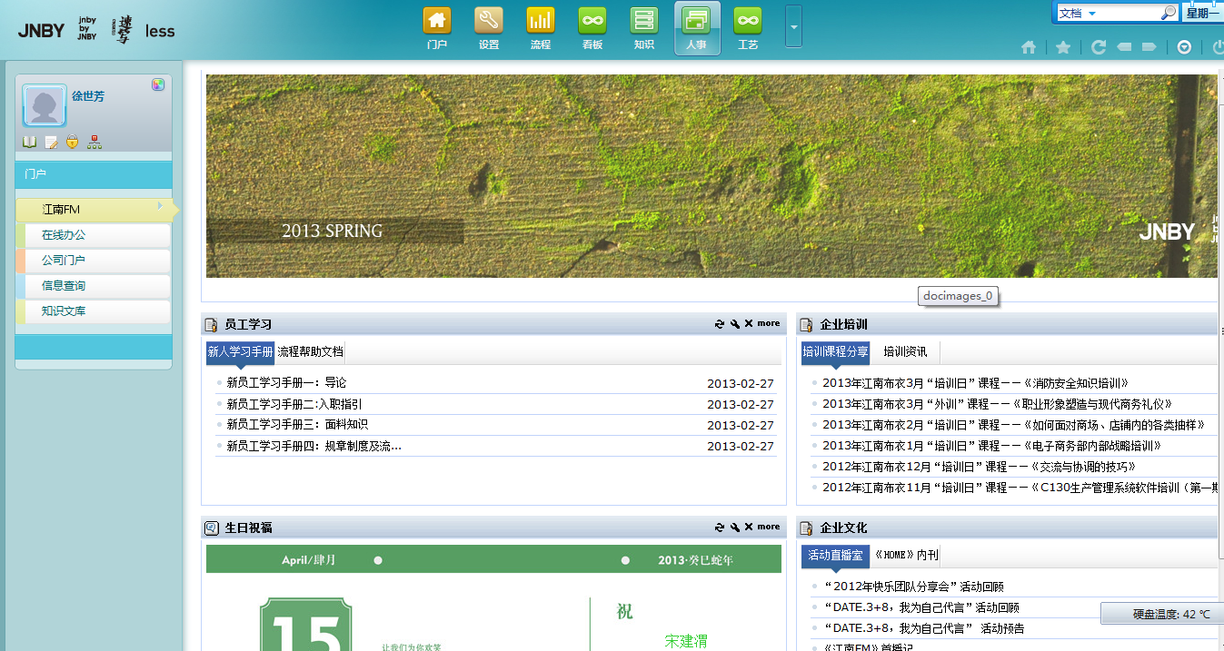Click more in the 员工学习 panel
This screenshot has width=1224, height=651.
[x=769, y=323]
